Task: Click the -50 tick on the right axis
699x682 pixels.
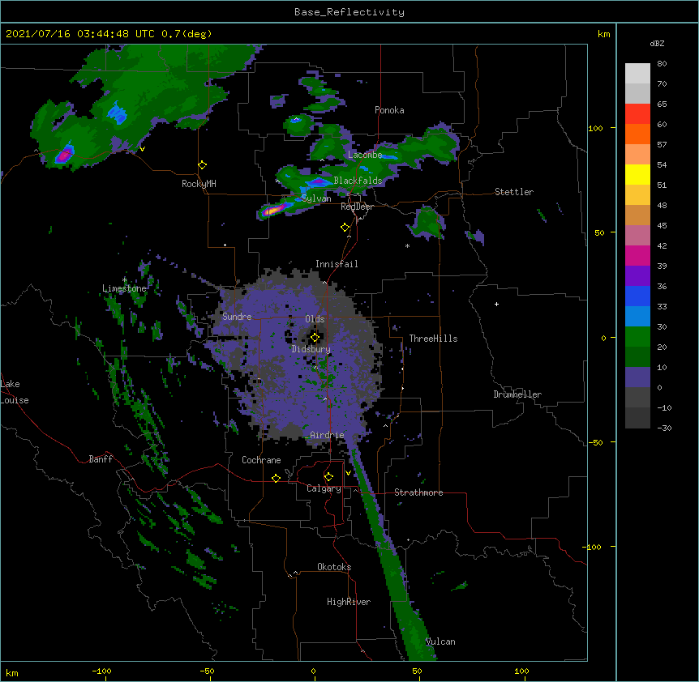Action: click(x=595, y=442)
